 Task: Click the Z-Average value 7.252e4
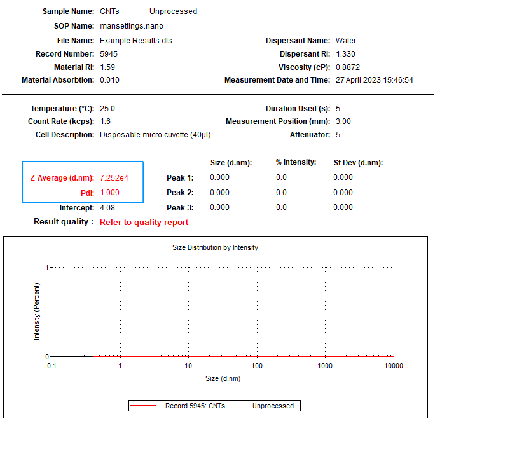pos(114,178)
